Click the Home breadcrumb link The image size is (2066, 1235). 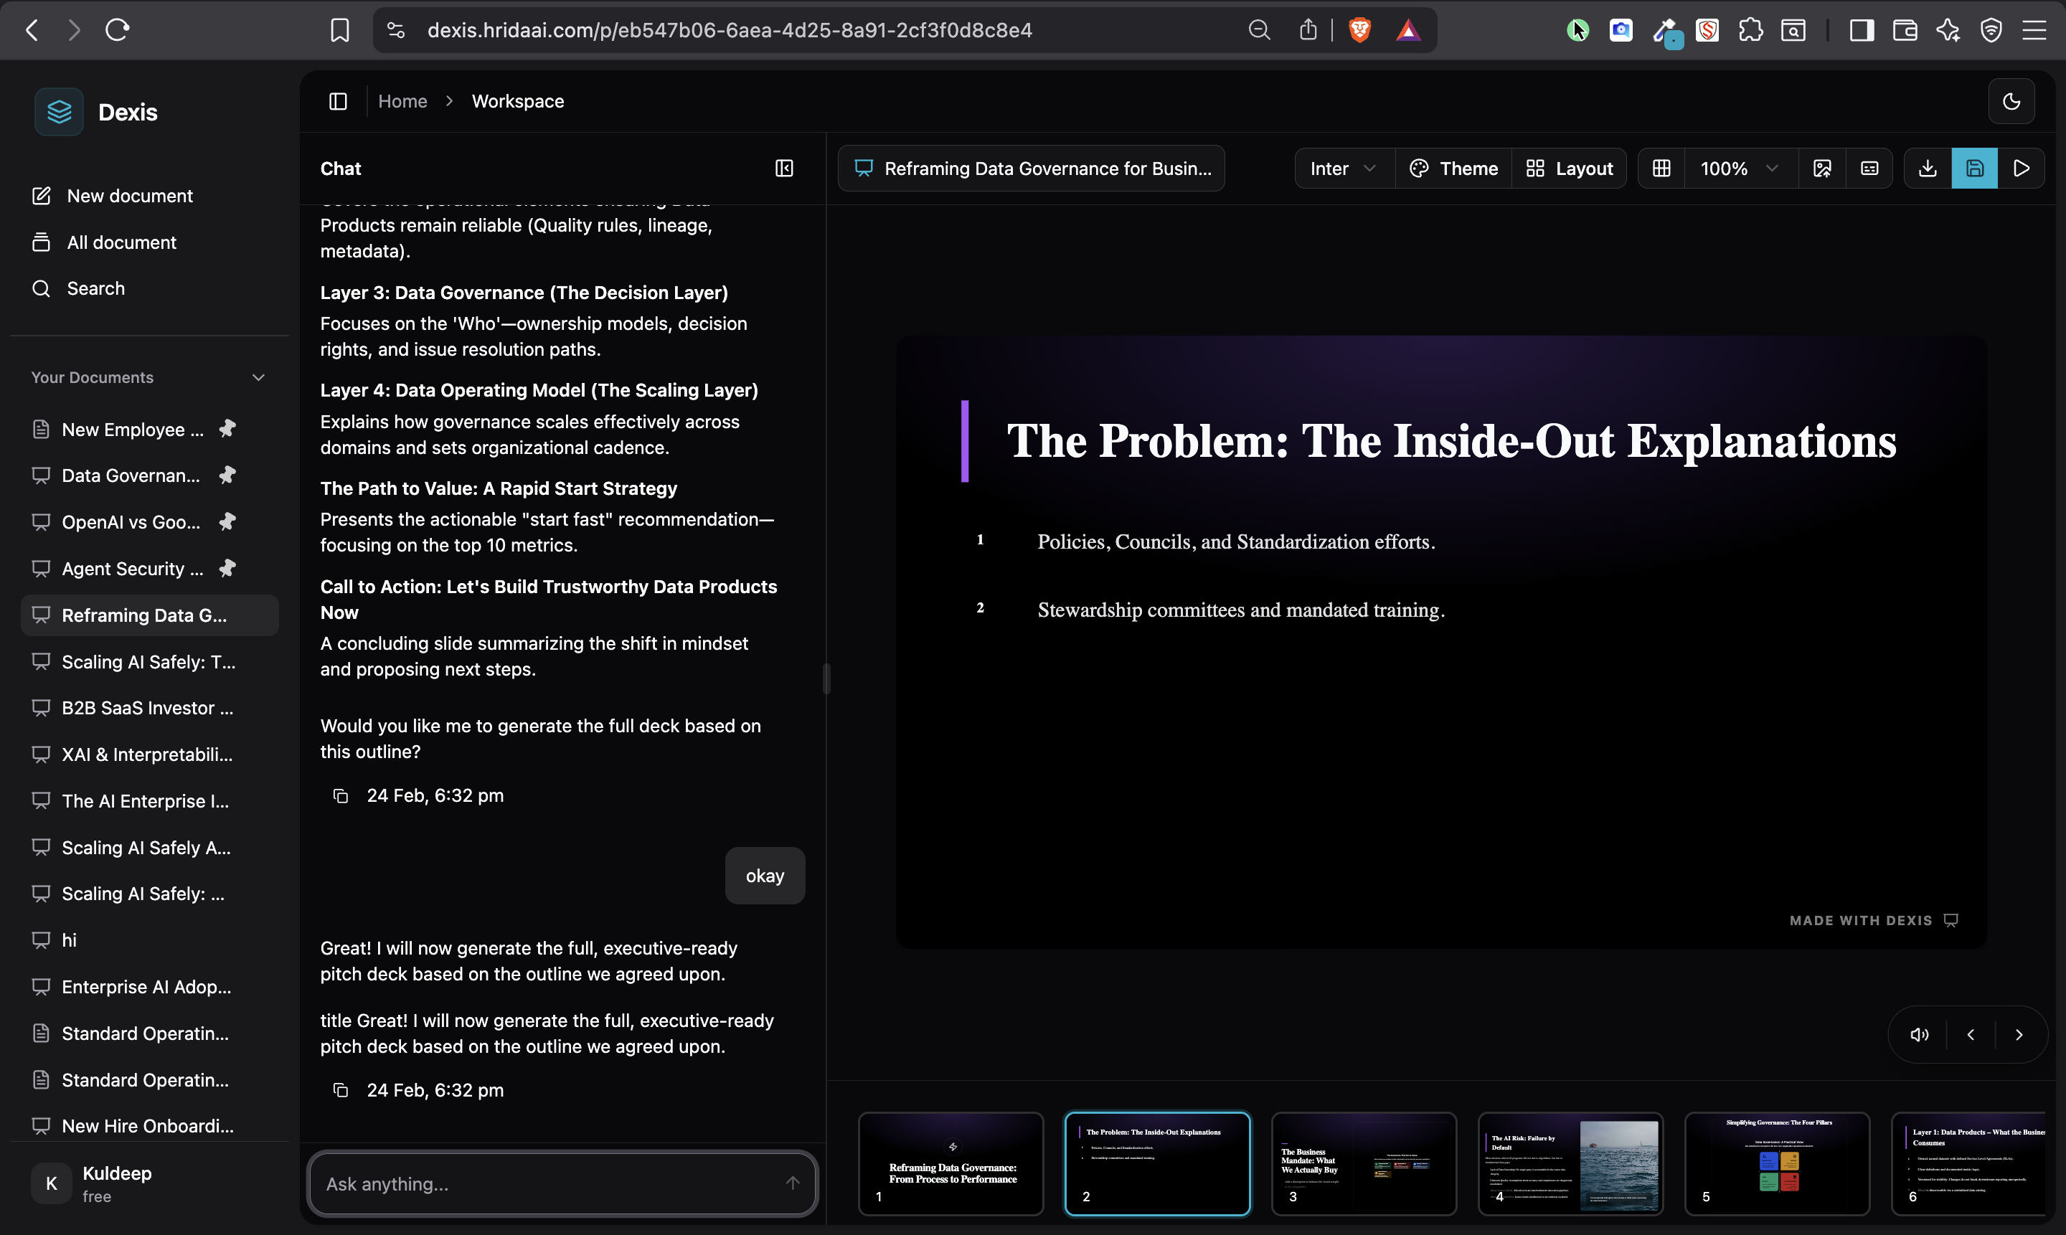[402, 102]
